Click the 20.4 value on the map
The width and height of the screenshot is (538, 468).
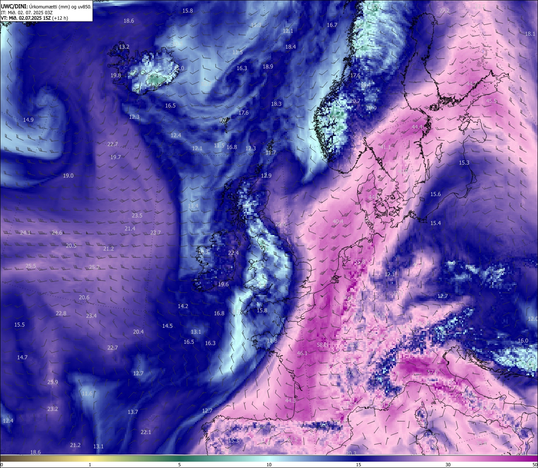(138, 332)
